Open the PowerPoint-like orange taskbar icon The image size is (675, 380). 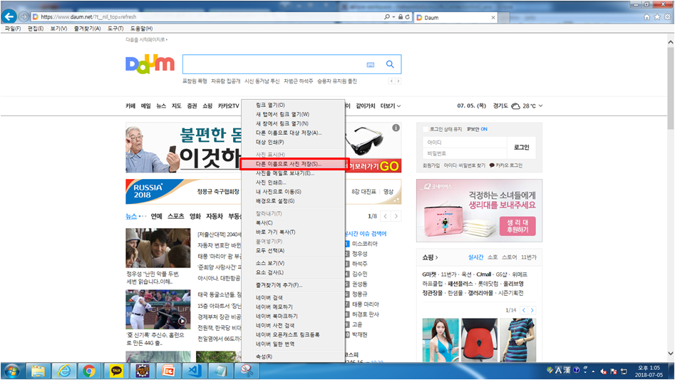[168, 371]
